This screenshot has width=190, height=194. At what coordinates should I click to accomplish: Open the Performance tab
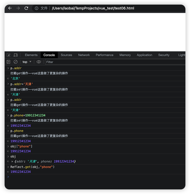pyautogui.click(x=104, y=55)
